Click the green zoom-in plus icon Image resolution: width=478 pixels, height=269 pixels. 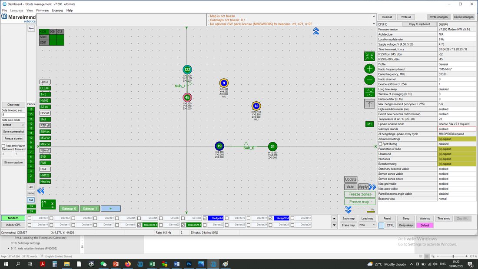pos(369,69)
